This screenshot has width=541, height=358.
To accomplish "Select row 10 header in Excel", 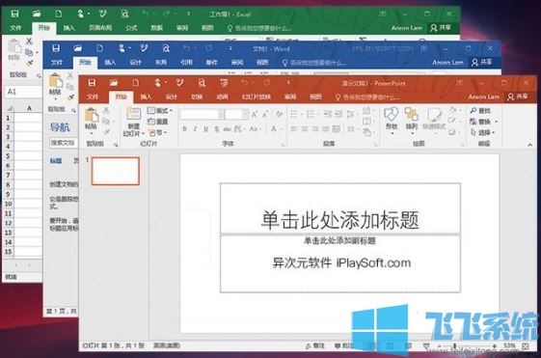I will click(9, 204).
